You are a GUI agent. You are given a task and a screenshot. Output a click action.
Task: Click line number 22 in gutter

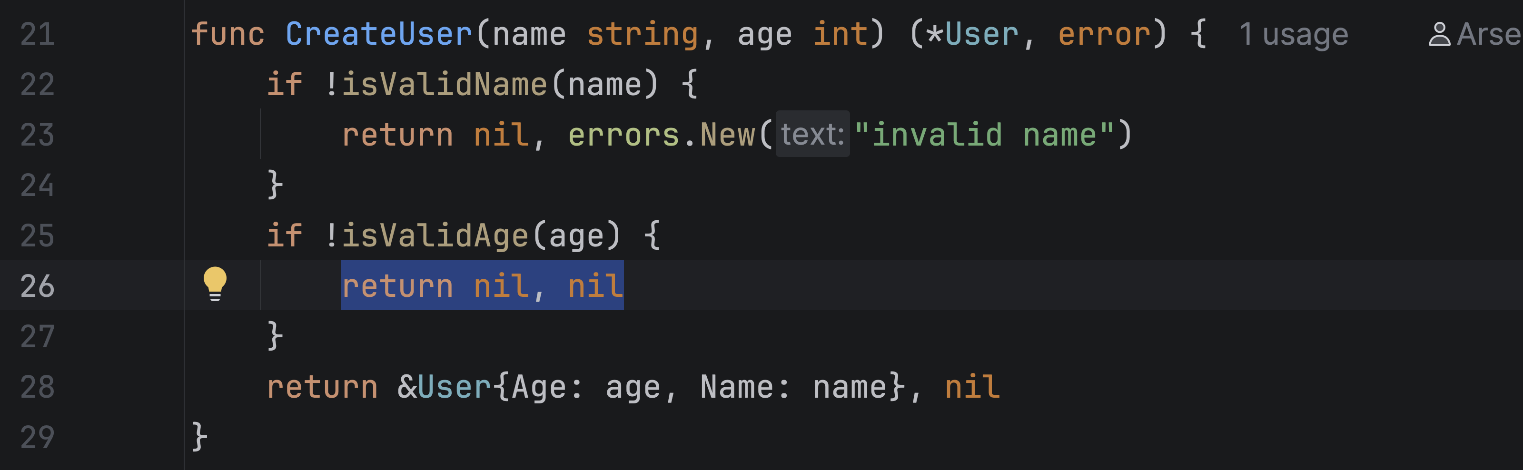point(37,85)
